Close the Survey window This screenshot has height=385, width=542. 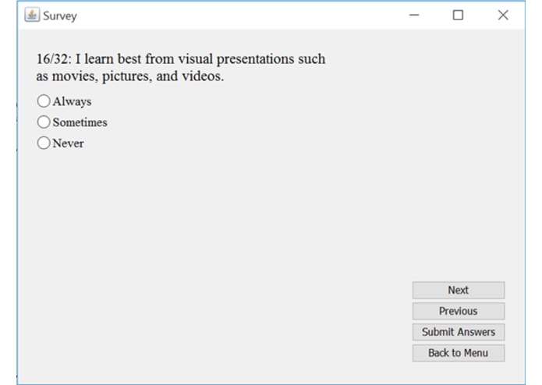pyautogui.click(x=503, y=15)
